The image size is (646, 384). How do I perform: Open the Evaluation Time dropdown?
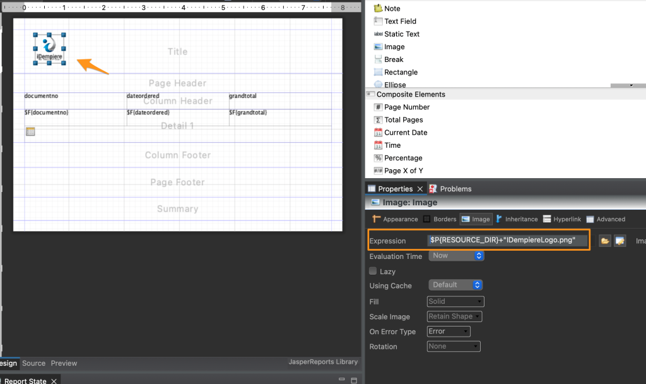pos(456,256)
